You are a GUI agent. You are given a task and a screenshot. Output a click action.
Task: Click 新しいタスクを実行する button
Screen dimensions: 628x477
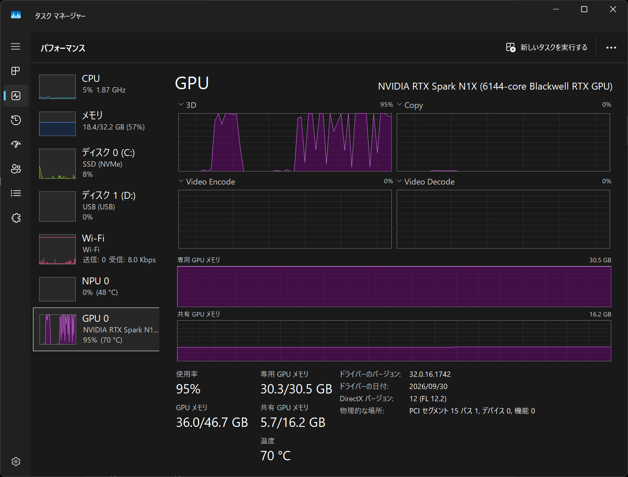pos(547,48)
